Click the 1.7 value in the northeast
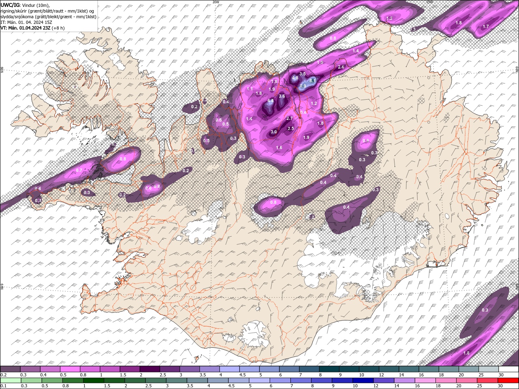This screenshot has height=389, width=519. coord(486,26)
